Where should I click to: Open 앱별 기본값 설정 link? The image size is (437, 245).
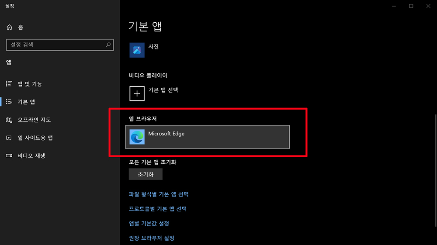[x=149, y=223]
